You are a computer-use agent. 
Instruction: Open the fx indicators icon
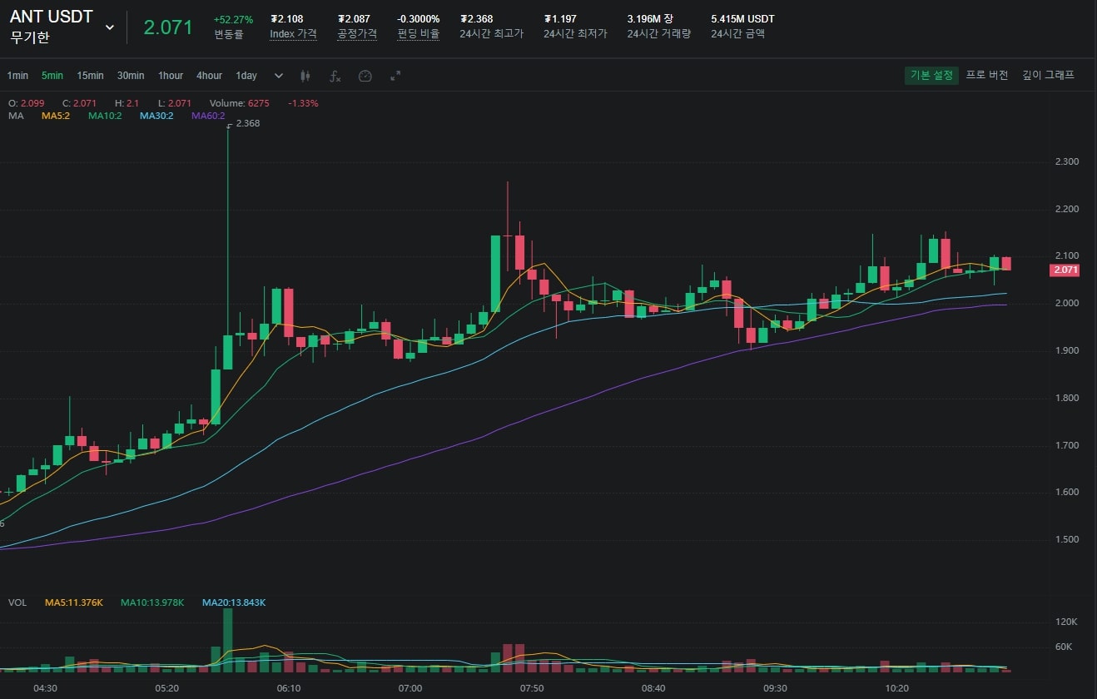tap(335, 76)
